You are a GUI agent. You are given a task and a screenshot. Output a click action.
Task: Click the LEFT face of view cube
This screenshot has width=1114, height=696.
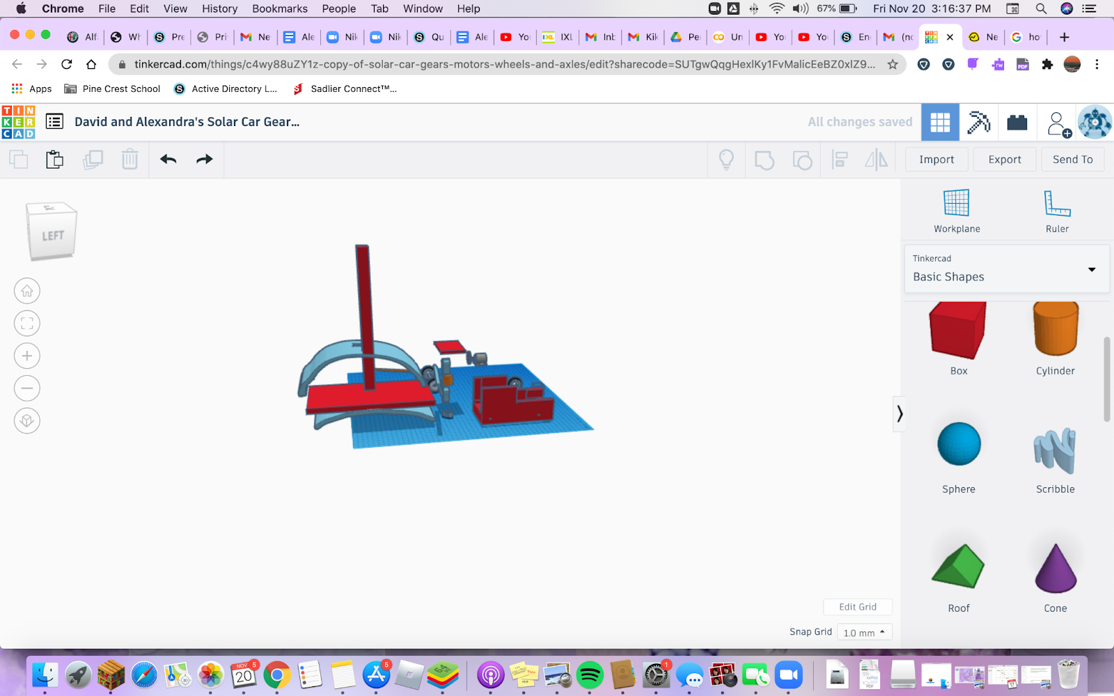coord(52,237)
